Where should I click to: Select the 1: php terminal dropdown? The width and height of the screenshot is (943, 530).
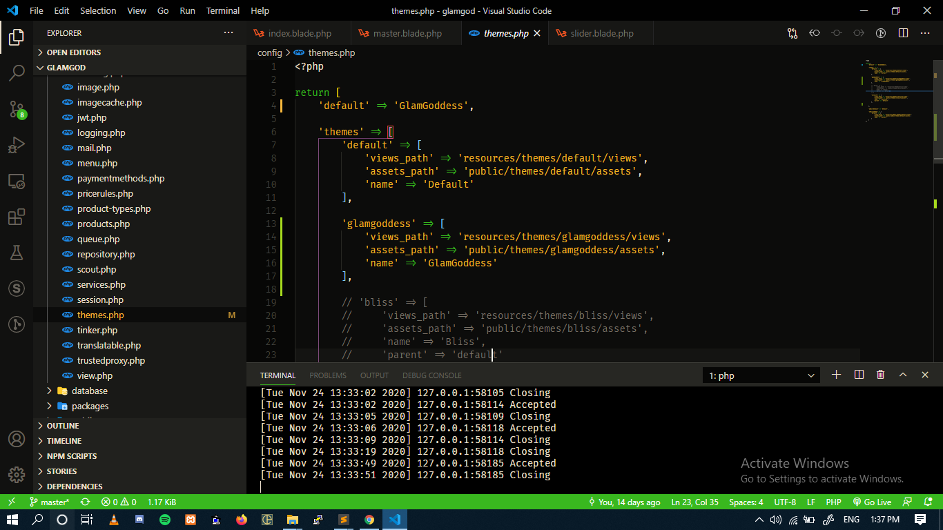(x=761, y=375)
